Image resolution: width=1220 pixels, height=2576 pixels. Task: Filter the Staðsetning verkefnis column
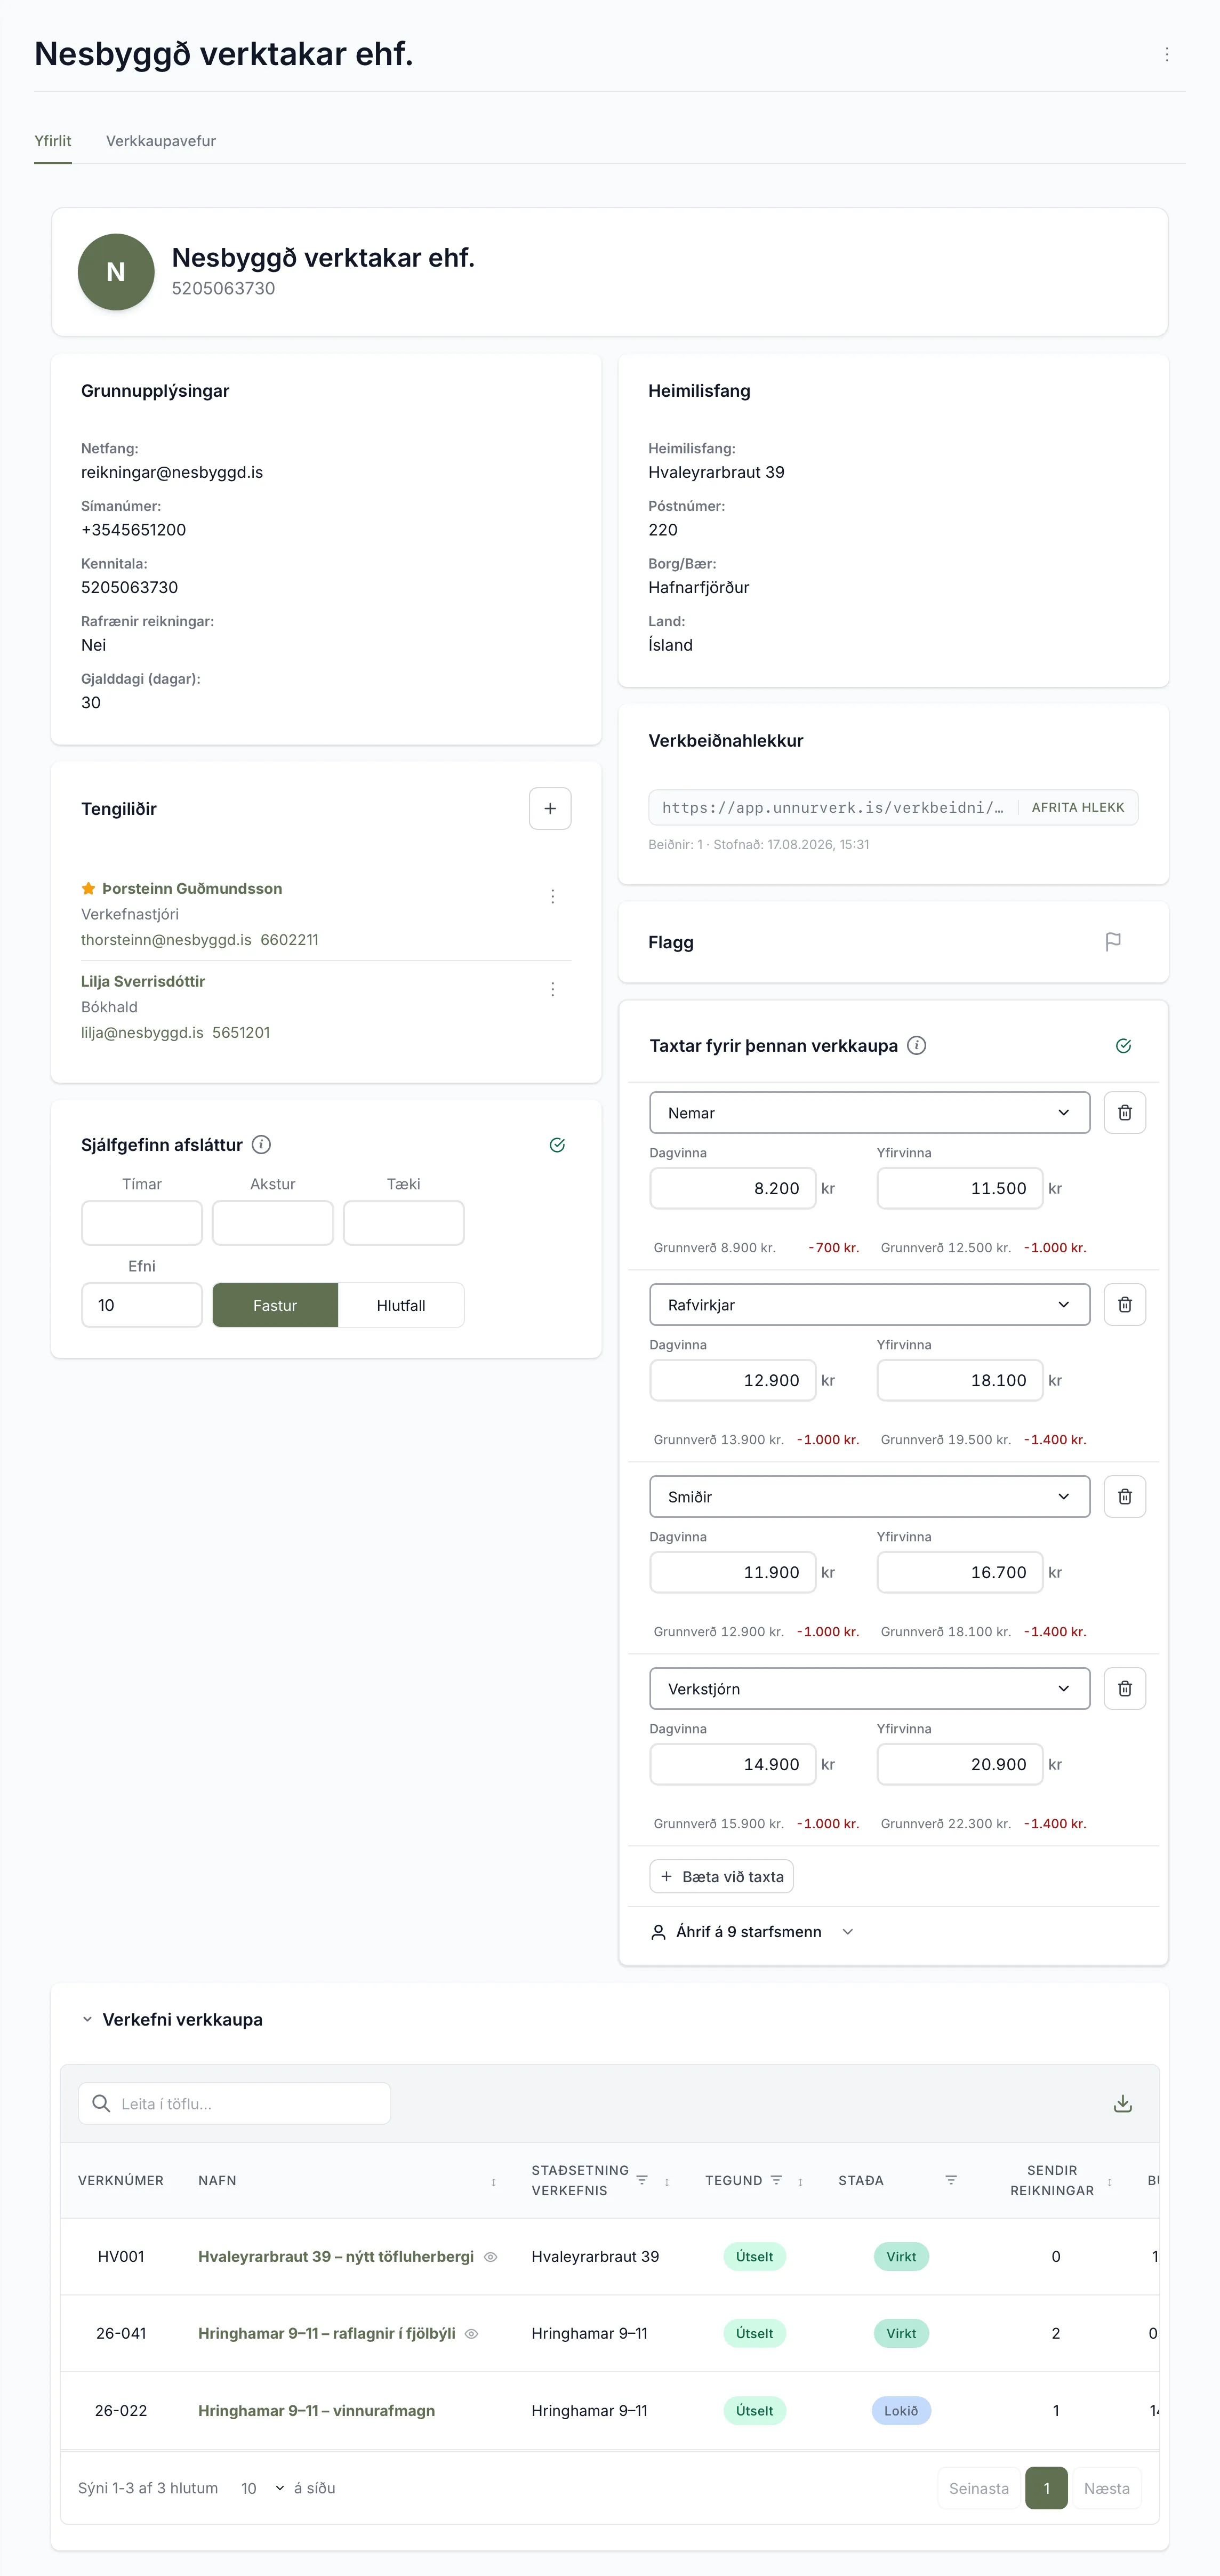(x=642, y=2180)
